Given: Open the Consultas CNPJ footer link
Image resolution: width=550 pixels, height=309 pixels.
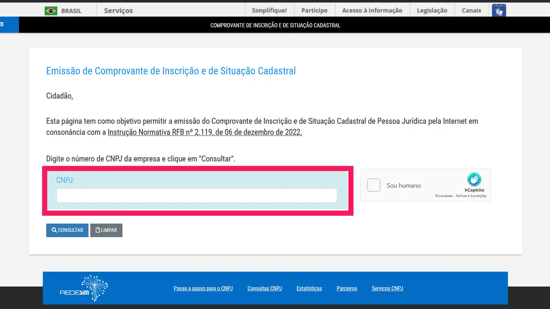Looking at the screenshot, I should click(x=265, y=288).
